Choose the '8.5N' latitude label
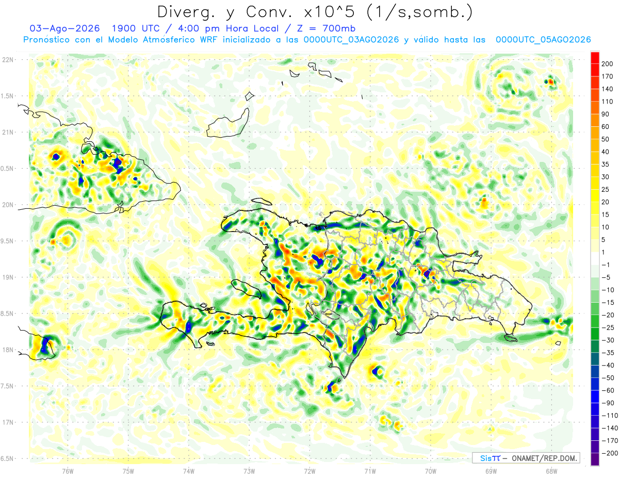 point(8,314)
